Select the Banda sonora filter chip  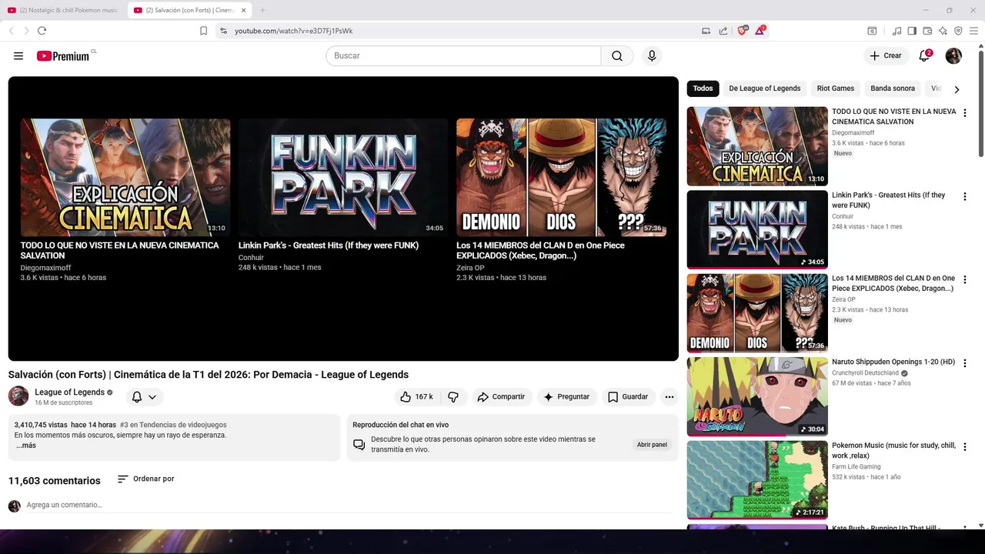[893, 88]
